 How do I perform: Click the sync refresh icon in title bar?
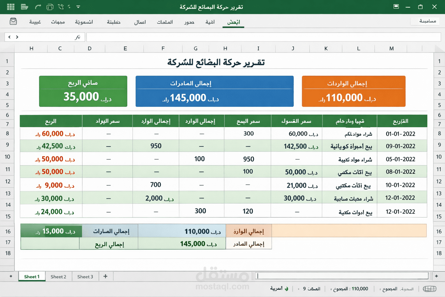(x=61, y=7)
